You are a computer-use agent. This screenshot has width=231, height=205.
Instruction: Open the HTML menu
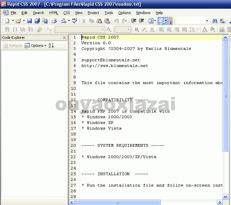click(54, 13)
